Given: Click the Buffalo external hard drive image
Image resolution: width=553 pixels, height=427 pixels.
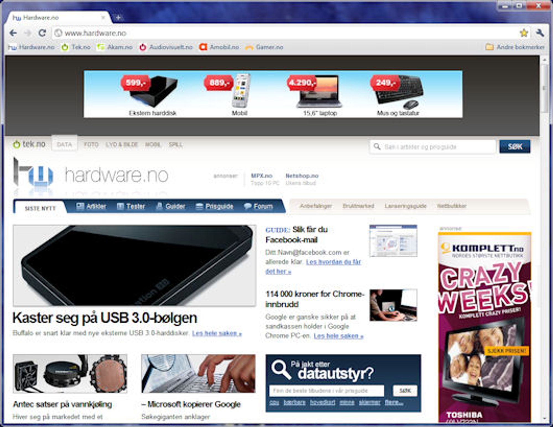Looking at the screenshot, I should [134, 266].
